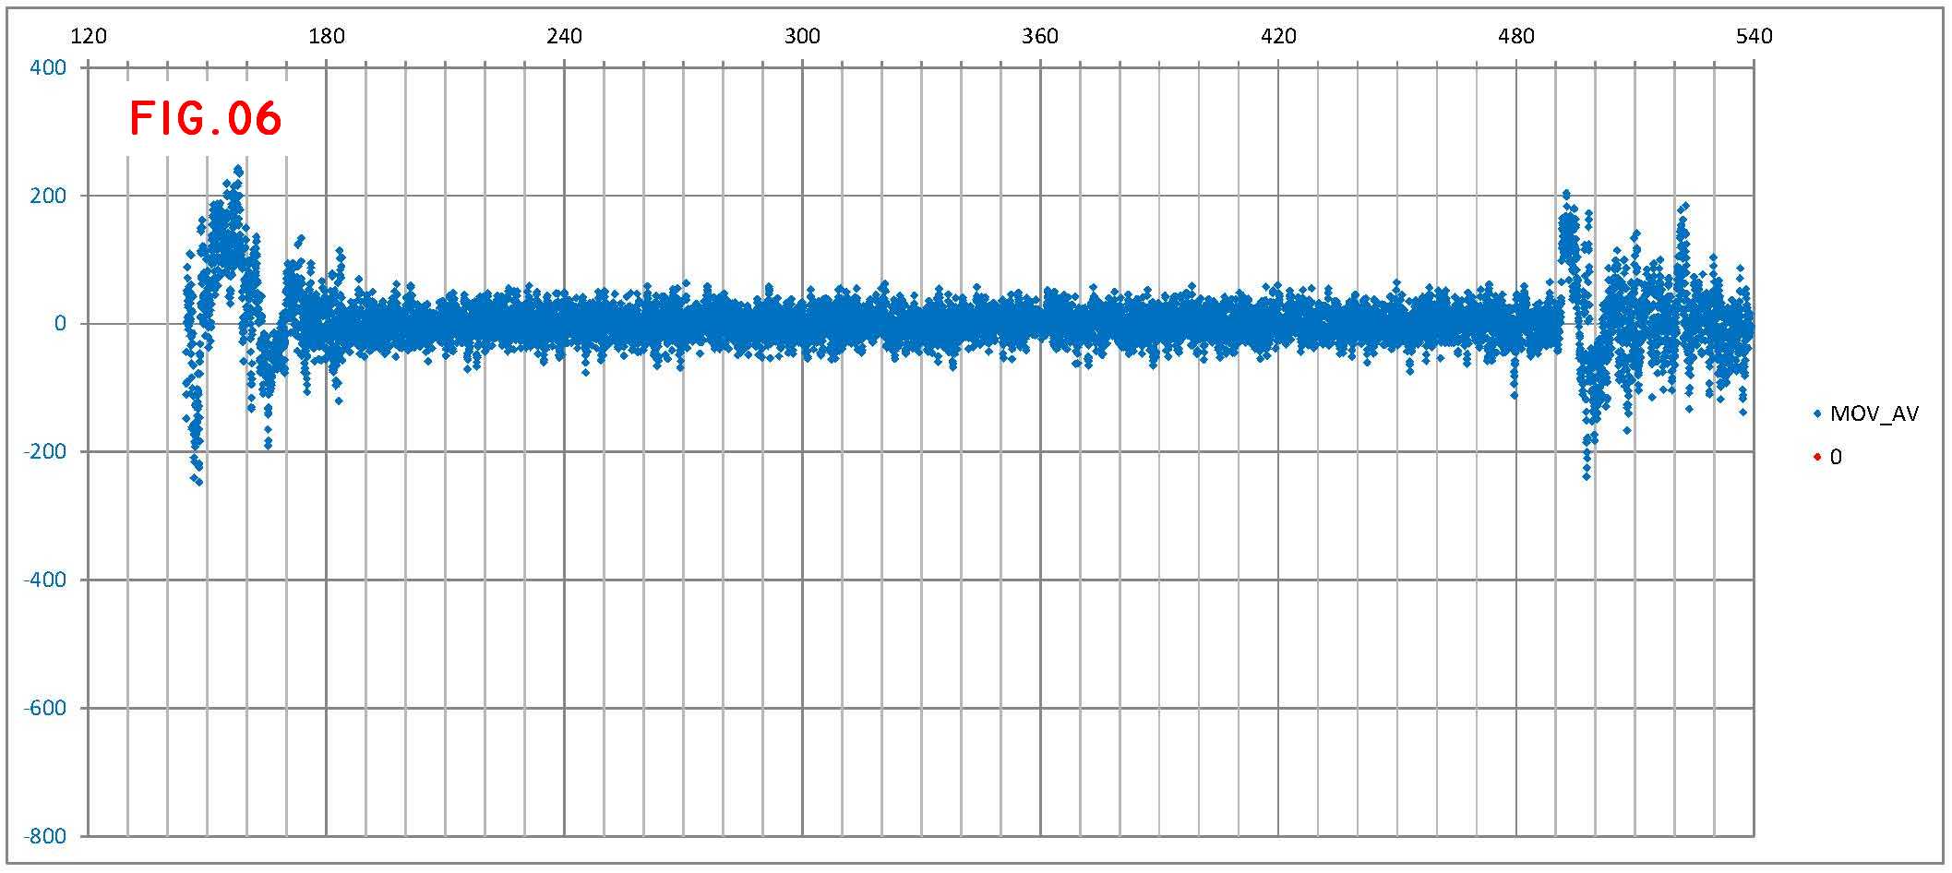Viewport: 1952px width, 873px height.
Task: Click the vertical axis label -400
Action: tap(45, 580)
